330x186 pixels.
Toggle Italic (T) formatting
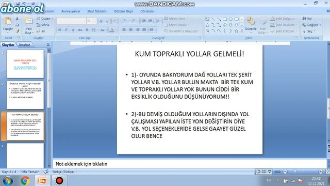coord(67,30)
